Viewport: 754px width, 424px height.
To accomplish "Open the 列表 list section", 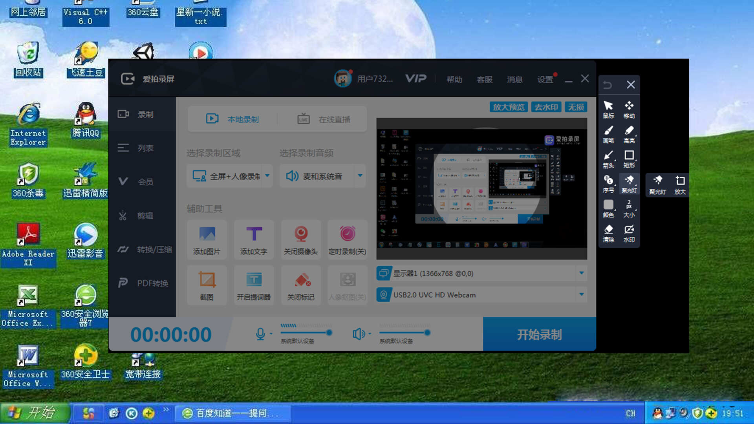I will pyautogui.click(x=142, y=148).
